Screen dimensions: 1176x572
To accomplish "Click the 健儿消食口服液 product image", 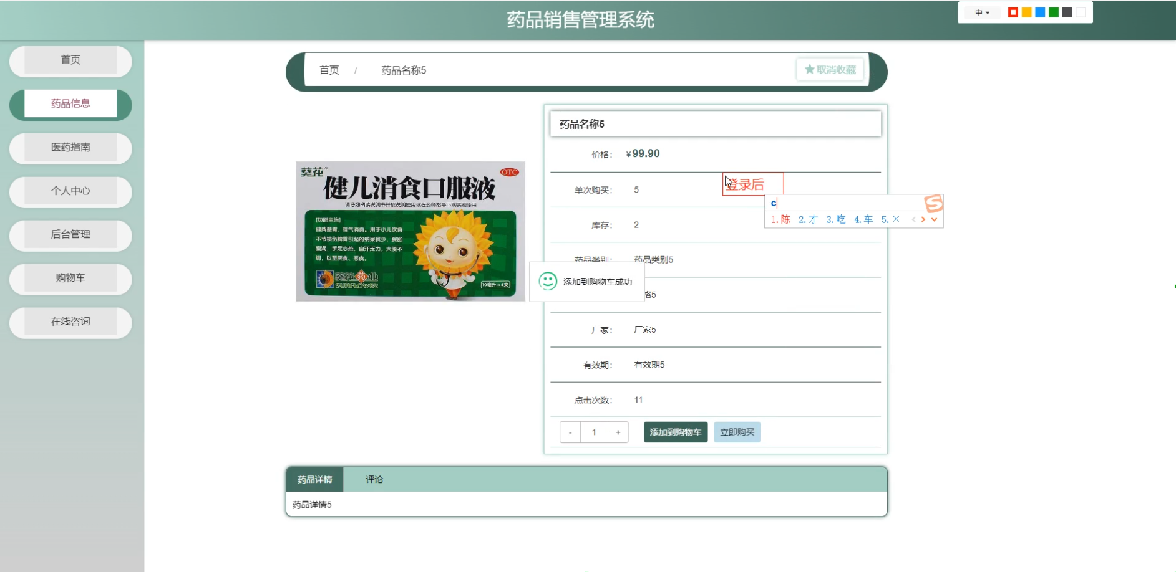I will pyautogui.click(x=411, y=231).
